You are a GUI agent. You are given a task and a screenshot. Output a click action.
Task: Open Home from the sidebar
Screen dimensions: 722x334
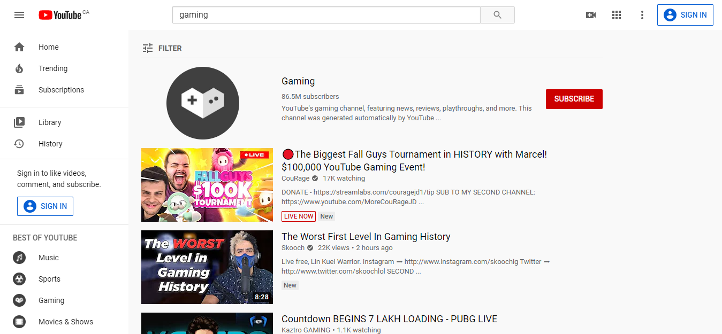pos(64,47)
